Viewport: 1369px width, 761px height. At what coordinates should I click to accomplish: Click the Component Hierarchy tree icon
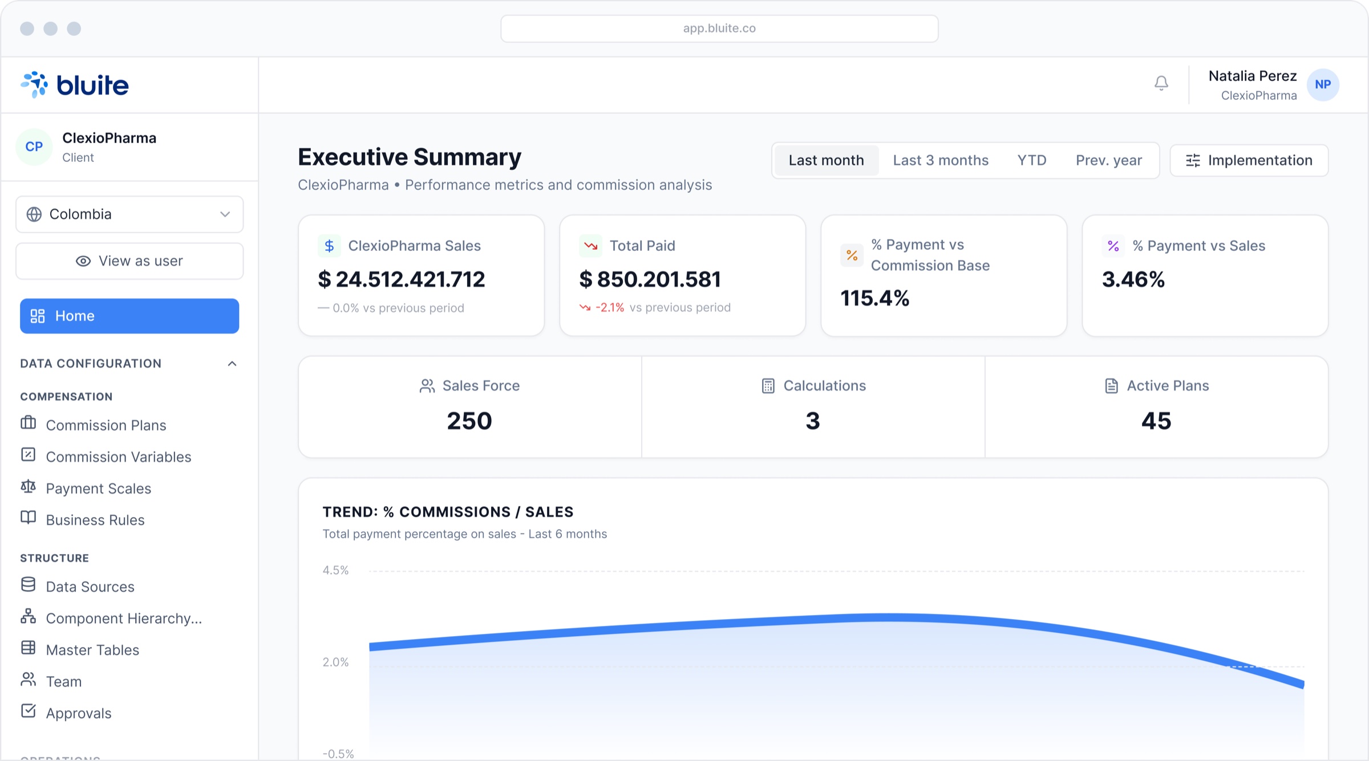click(28, 616)
